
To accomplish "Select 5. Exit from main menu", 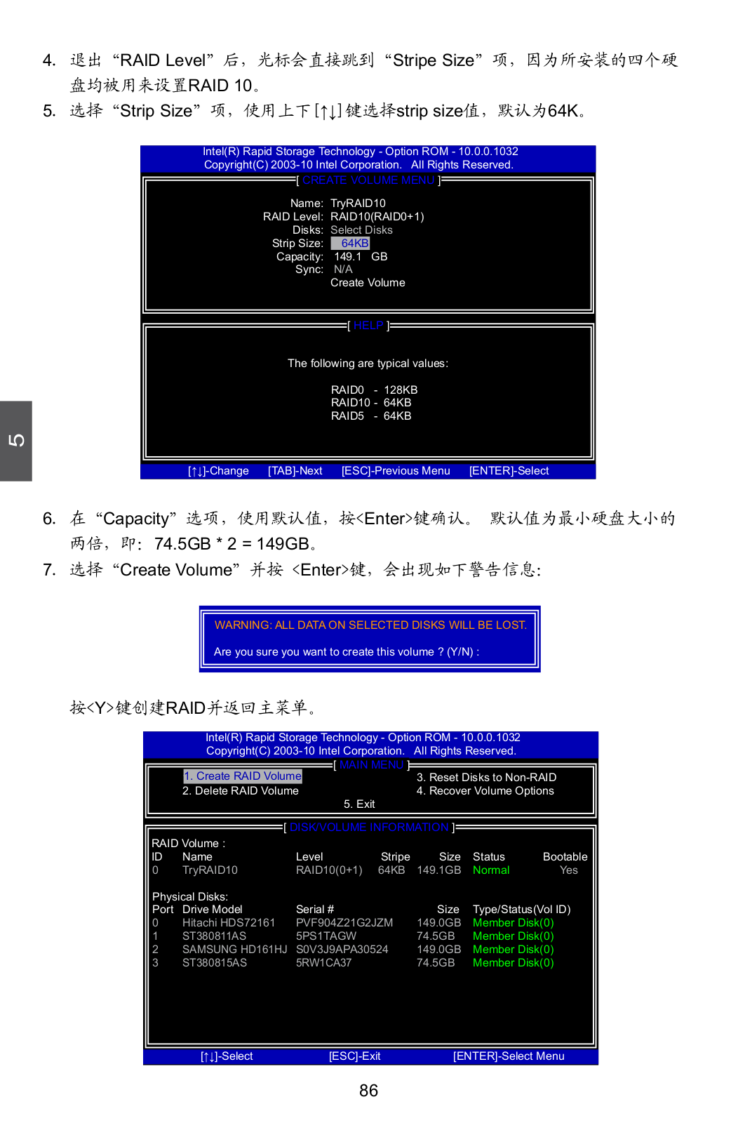I will click(359, 804).
